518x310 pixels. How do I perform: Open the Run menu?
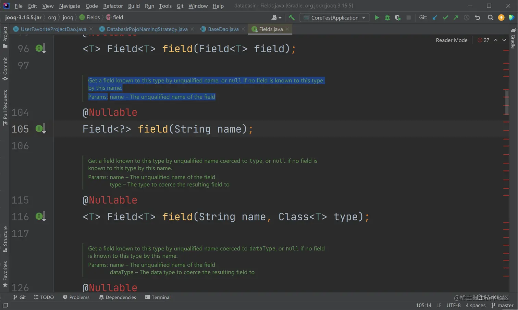(149, 6)
